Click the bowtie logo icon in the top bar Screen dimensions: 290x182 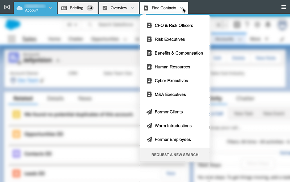(x=7, y=7)
